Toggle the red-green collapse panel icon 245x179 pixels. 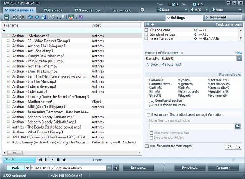click(x=71, y=17)
